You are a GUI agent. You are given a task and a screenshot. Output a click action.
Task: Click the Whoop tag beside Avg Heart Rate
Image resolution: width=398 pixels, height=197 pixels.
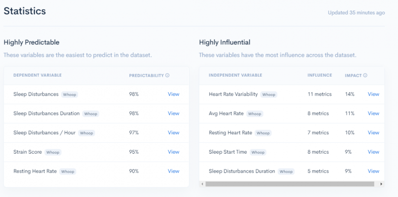pos(255,114)
